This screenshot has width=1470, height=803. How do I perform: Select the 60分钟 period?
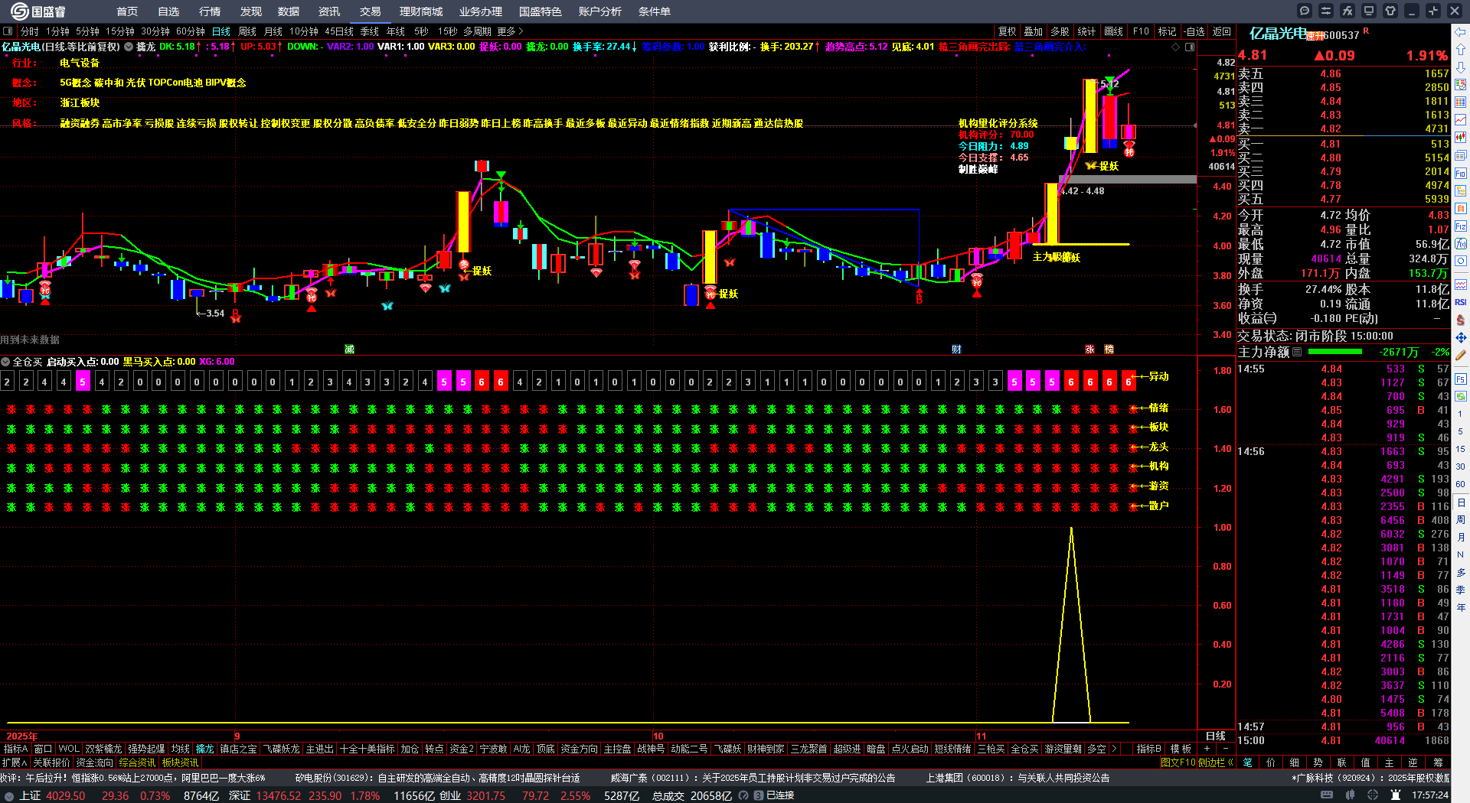[191, 31]
